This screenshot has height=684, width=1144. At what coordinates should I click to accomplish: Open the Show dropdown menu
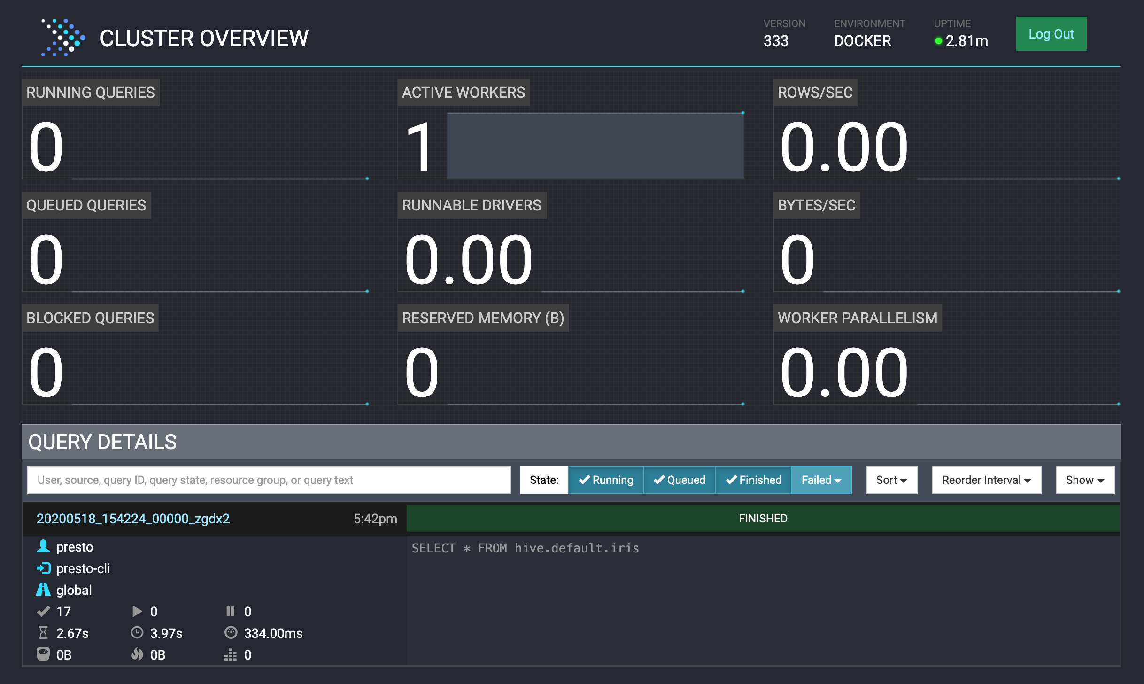(x=1084, y=480)
